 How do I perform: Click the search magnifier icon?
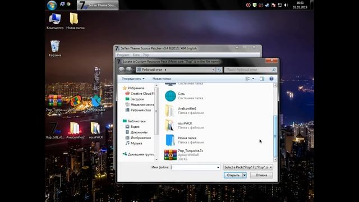tap(274, 70)
